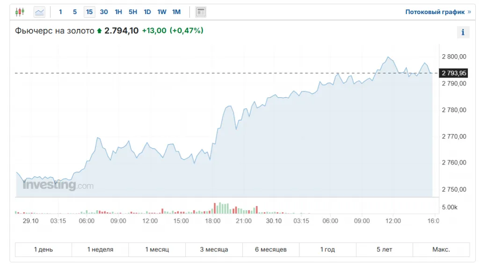Select the 1W interval
479x264 pixels.
pos(162,12)
